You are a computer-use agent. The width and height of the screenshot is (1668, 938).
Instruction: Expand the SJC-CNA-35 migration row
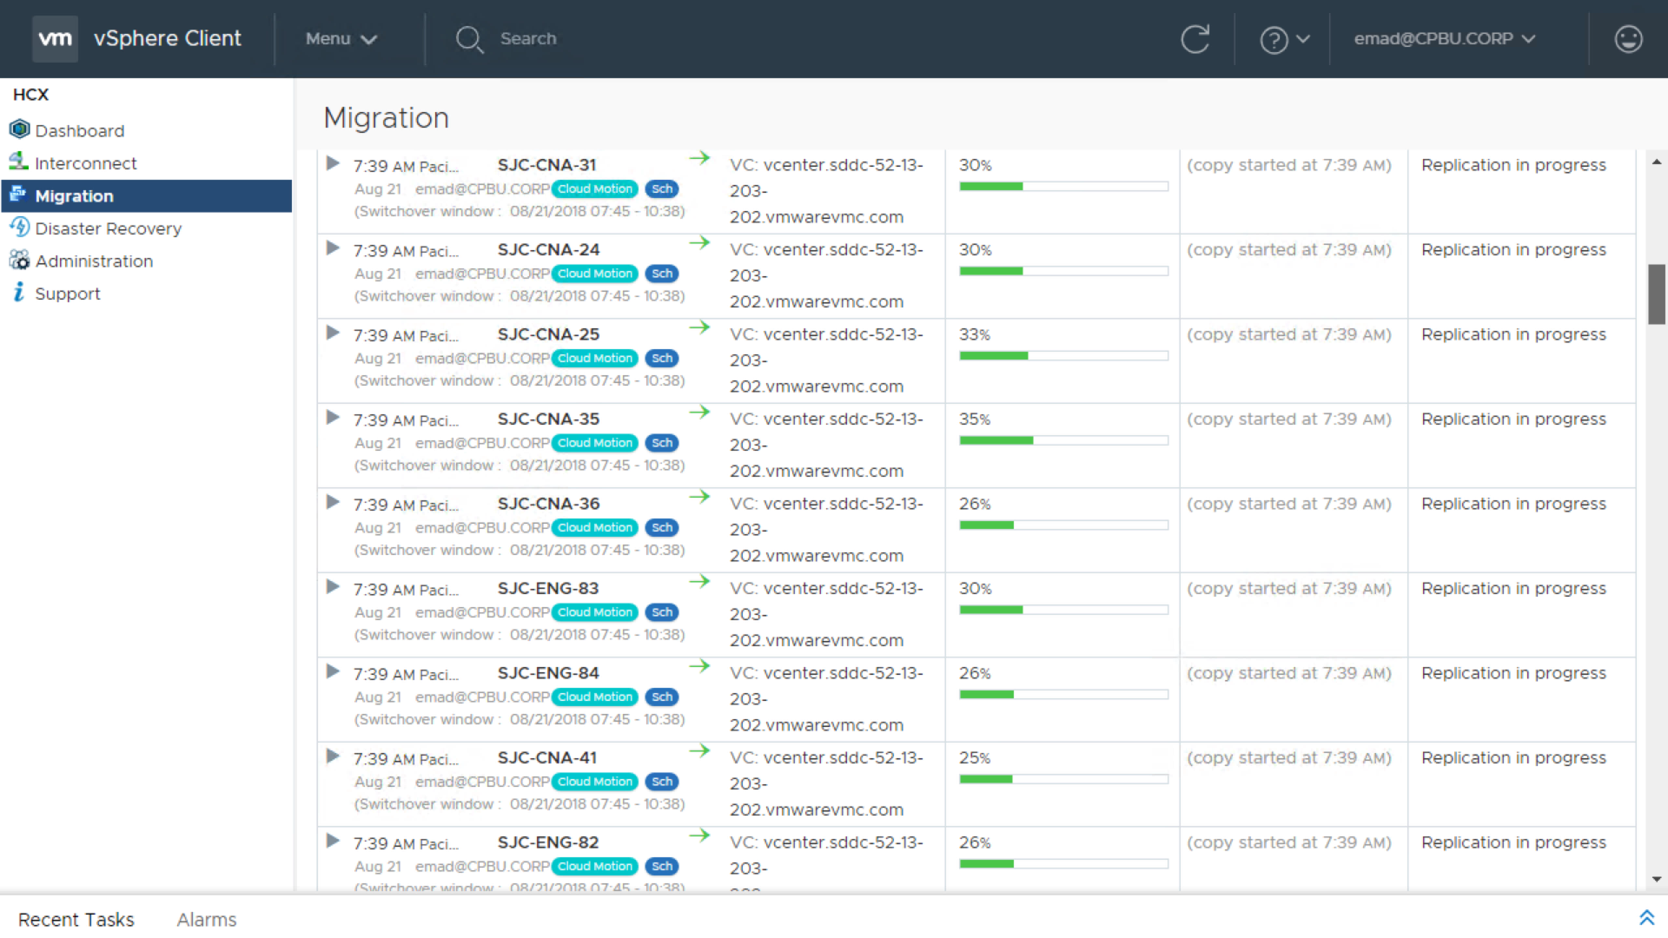333,418
